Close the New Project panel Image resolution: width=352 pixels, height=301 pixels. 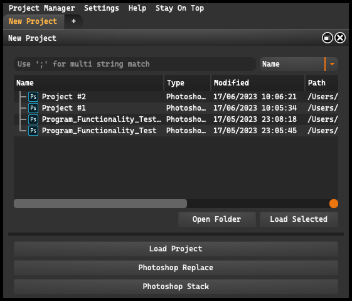340,38
